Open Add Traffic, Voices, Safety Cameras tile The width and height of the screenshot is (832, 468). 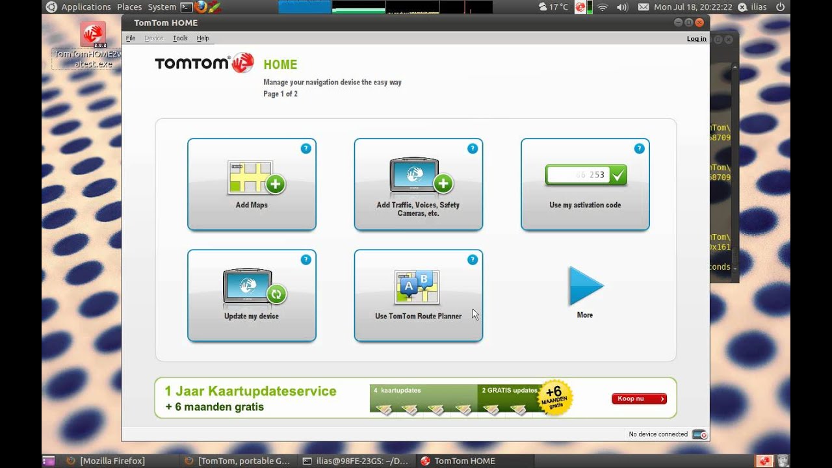click(418, 185)
